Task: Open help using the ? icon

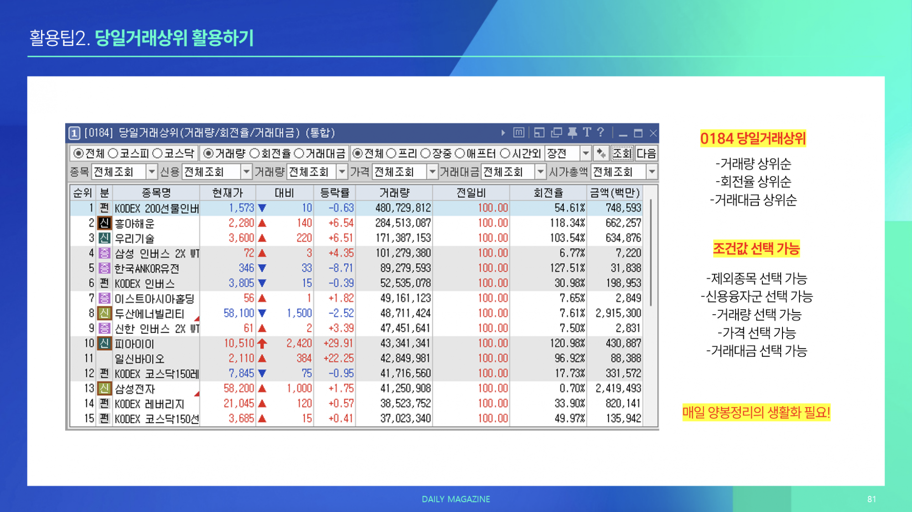Action: pyautogui.click(x=600, y=133)
